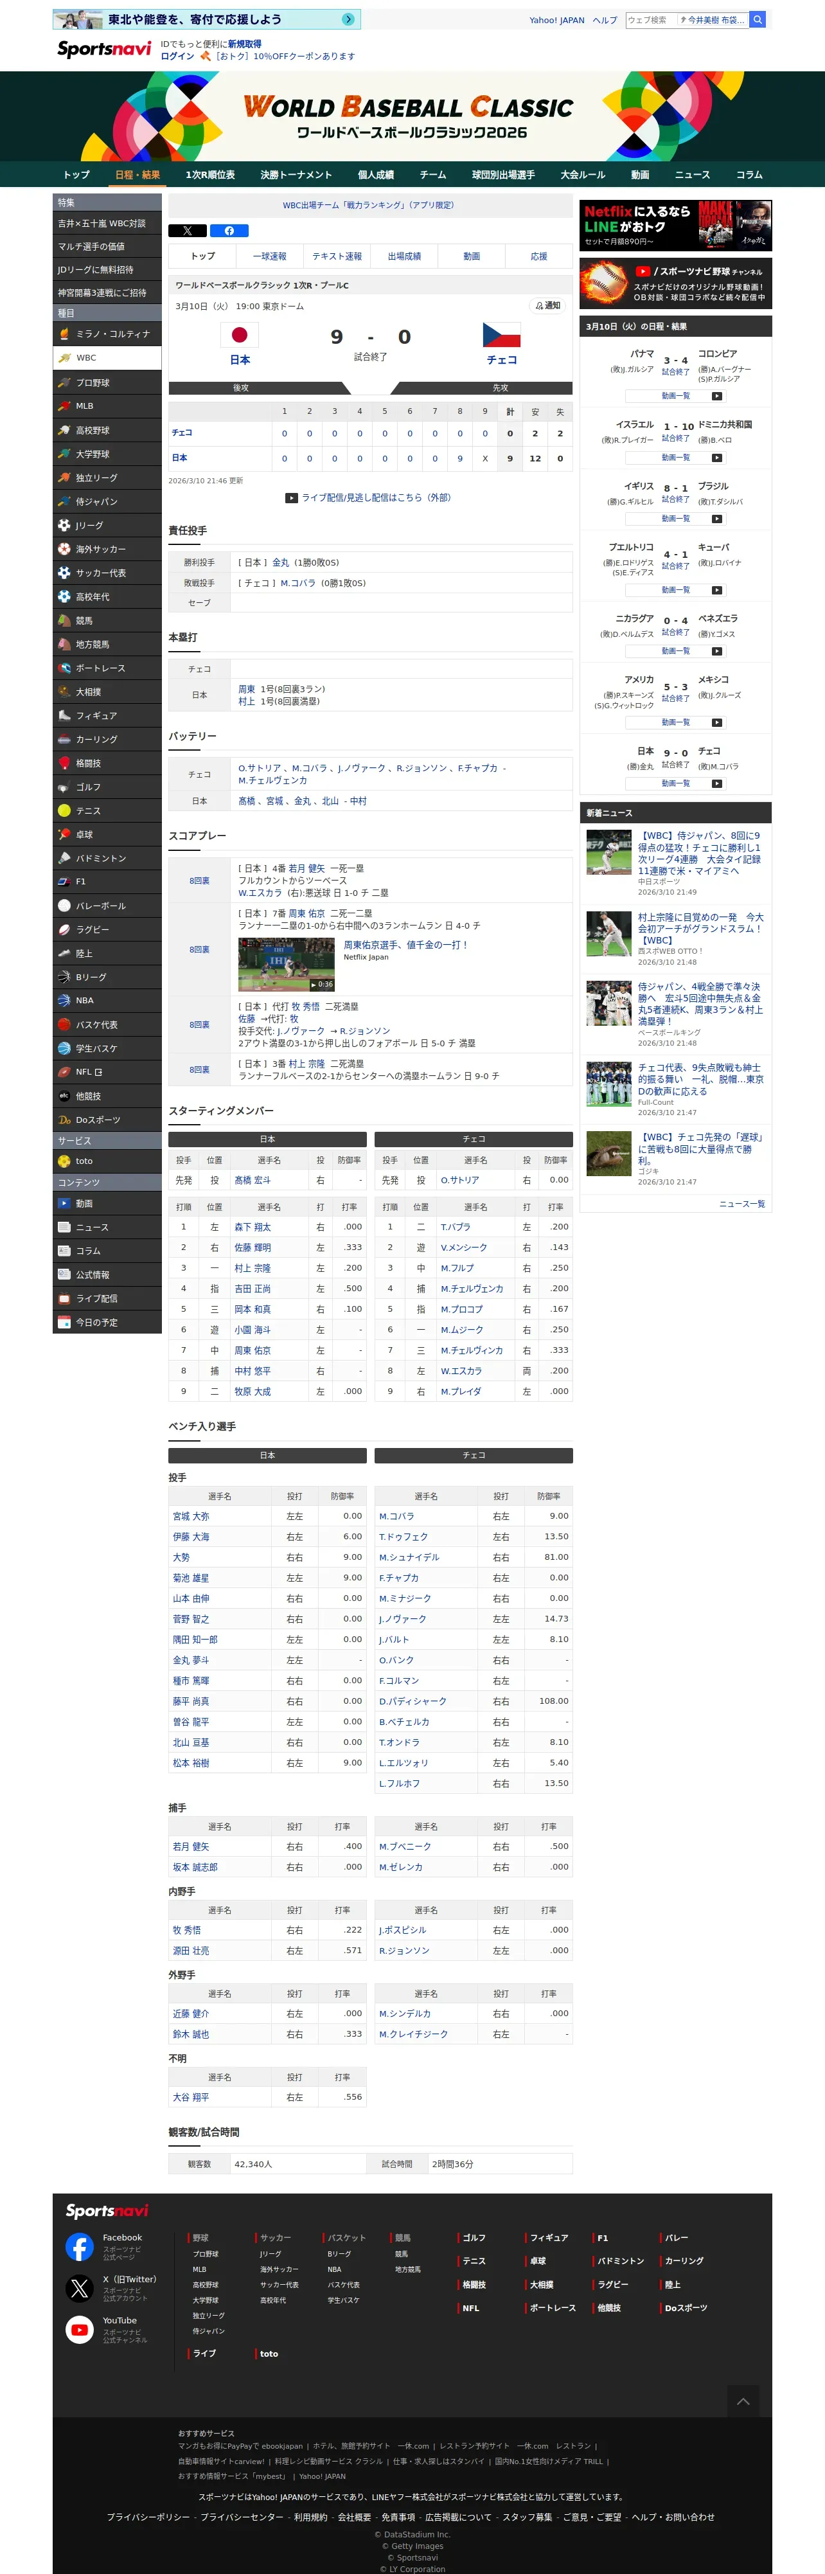Open 村上宗隆に目覚めの一発 news thumbnail
825x2574 pixels.
[608, 934]
